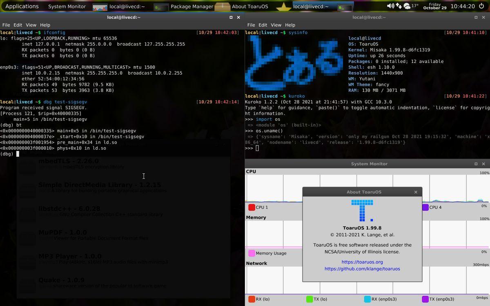Open Edit menu in left terminal

(18, 25)
